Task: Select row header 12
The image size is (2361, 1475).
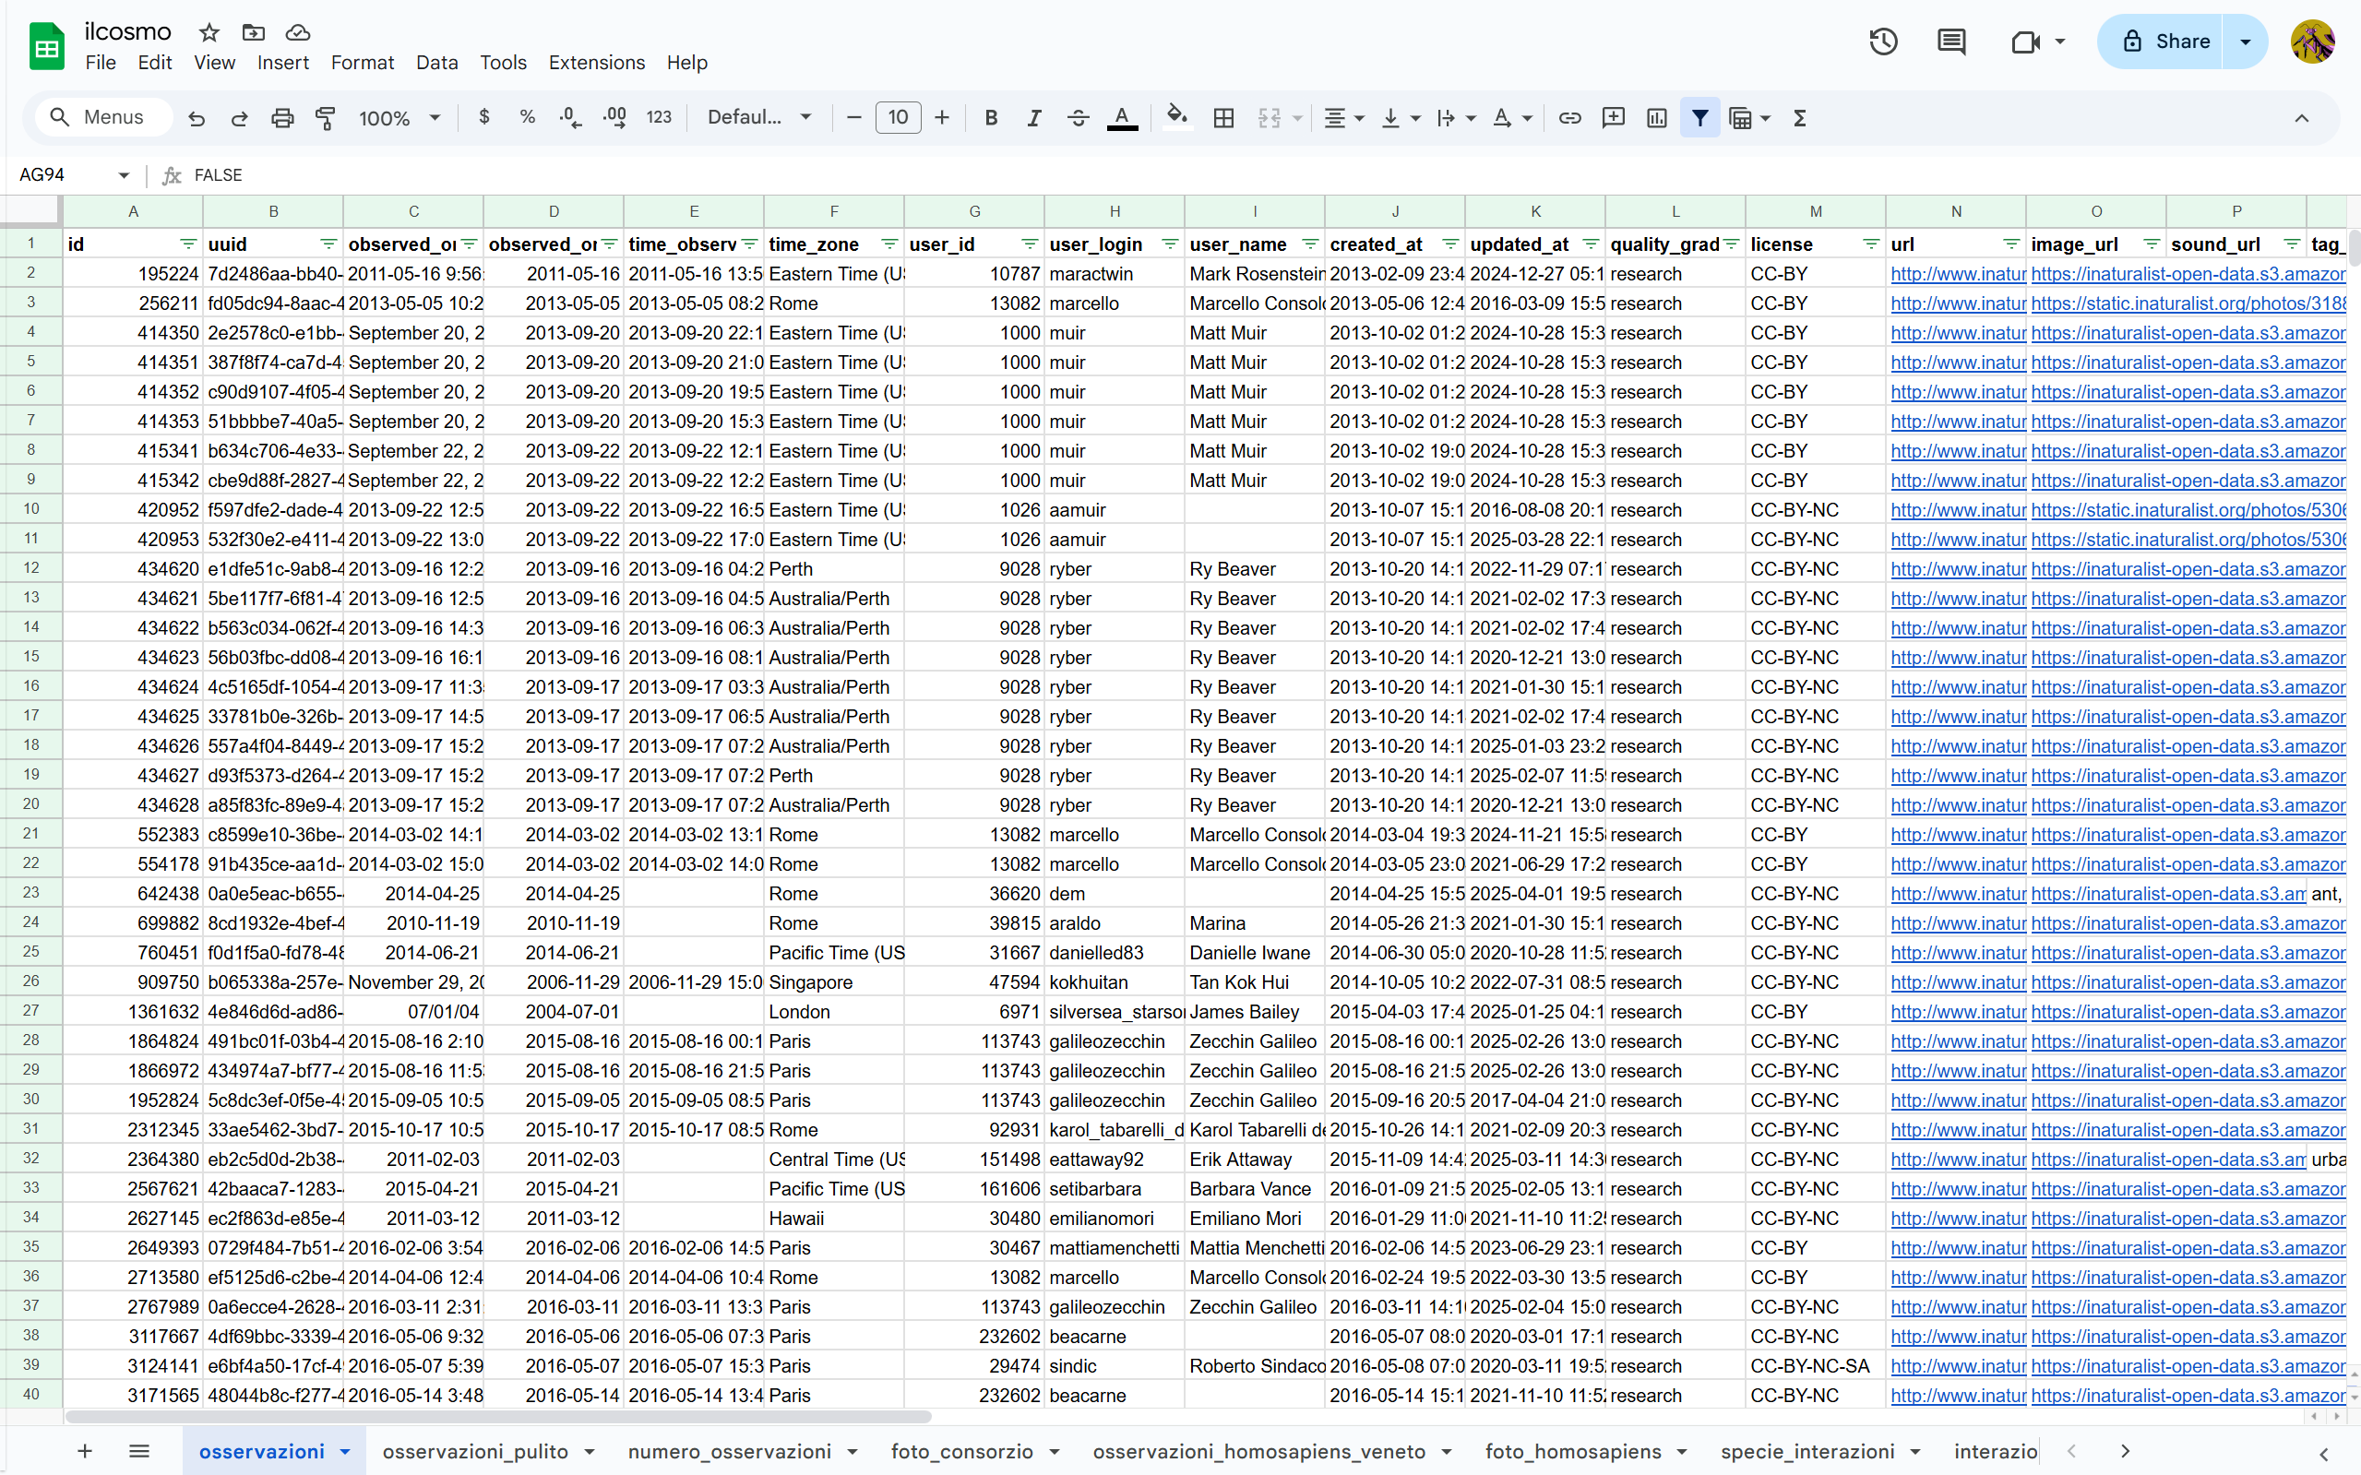Action: (31, 567)
